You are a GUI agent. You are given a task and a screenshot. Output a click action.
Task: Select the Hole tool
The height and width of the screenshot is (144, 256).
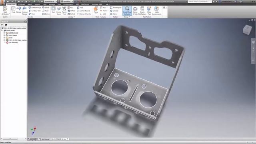click(80, 8)
